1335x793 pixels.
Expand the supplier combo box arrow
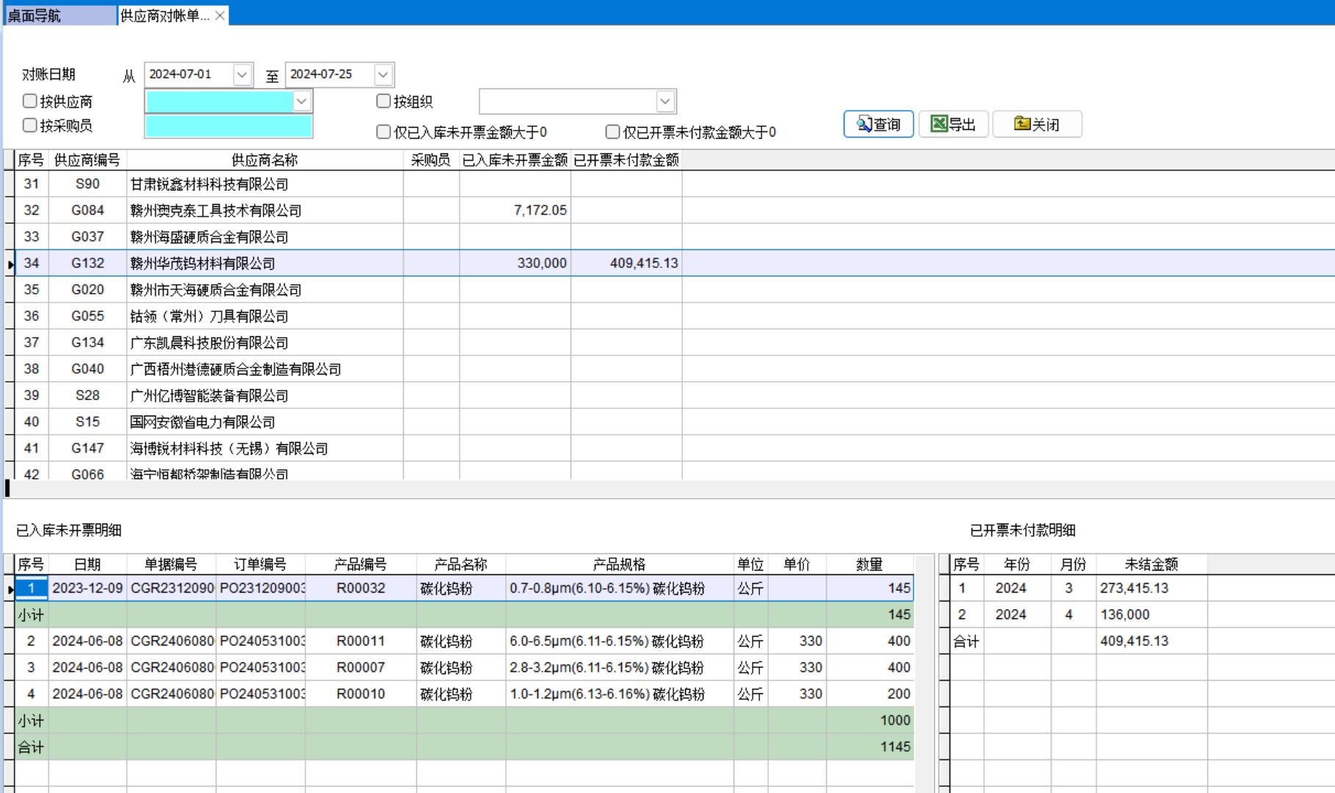(301, 101)
